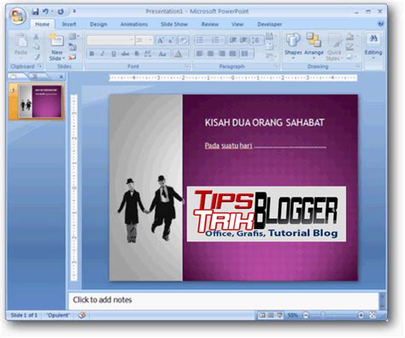Screen dimensions: 405x338
Task: Toggle text Shadow effect
Action: [x=137, y=54]
